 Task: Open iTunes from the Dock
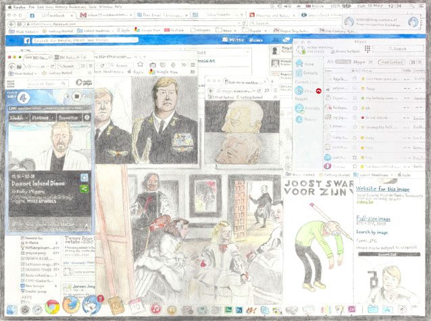tap(155, 309)
